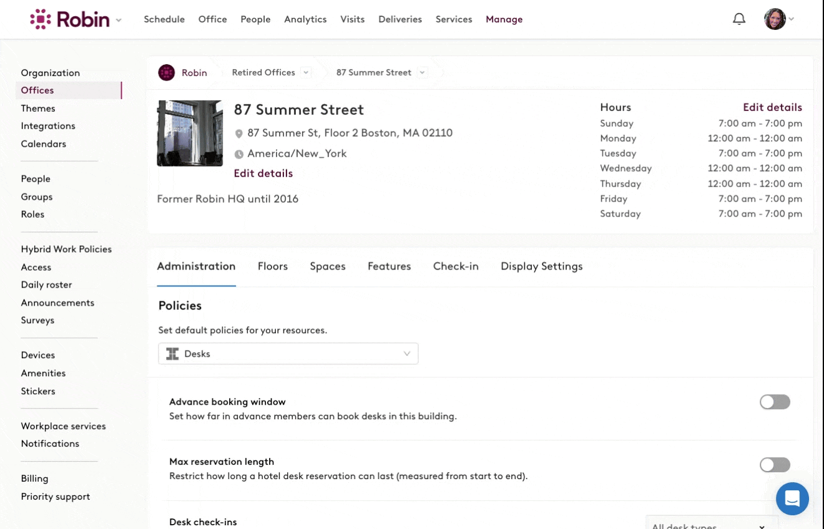Image resolution: width=824 pixels, height=529 pixels.
Task: Open Groups in the sidebar
Action: 37,197
